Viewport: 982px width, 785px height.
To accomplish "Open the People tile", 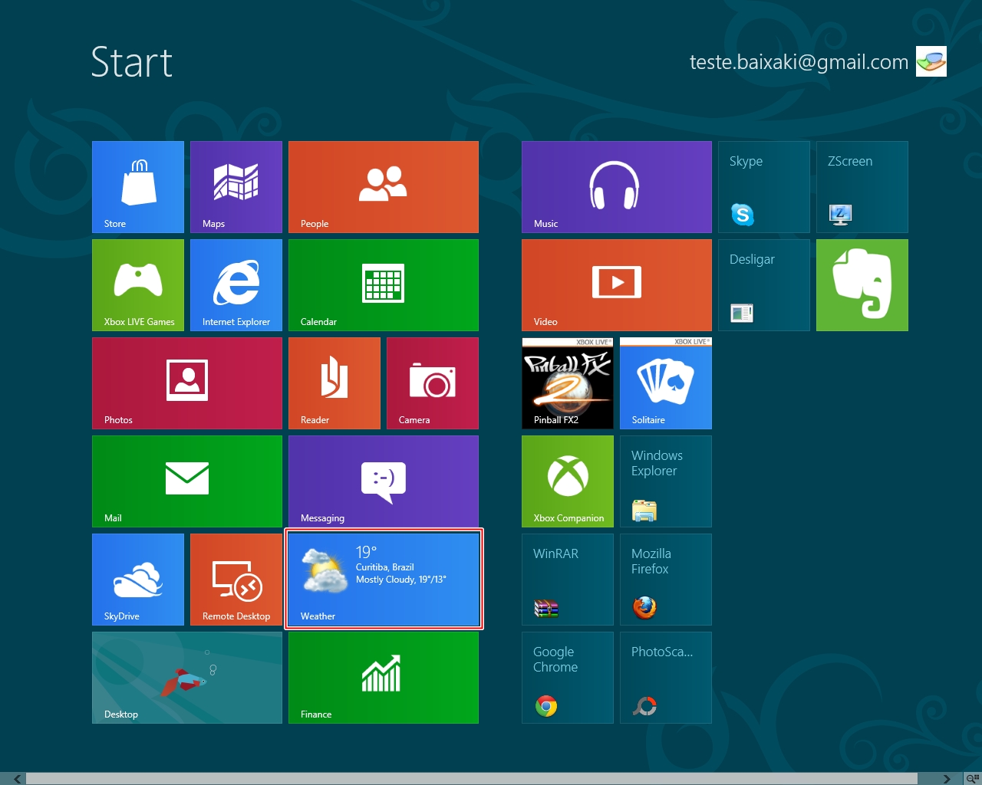I will (384, 187).
